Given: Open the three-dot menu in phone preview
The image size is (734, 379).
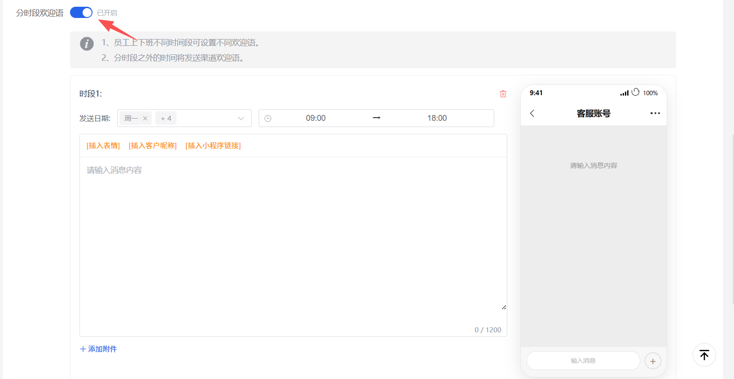Looking at the screenshot, I should point(655,113).
